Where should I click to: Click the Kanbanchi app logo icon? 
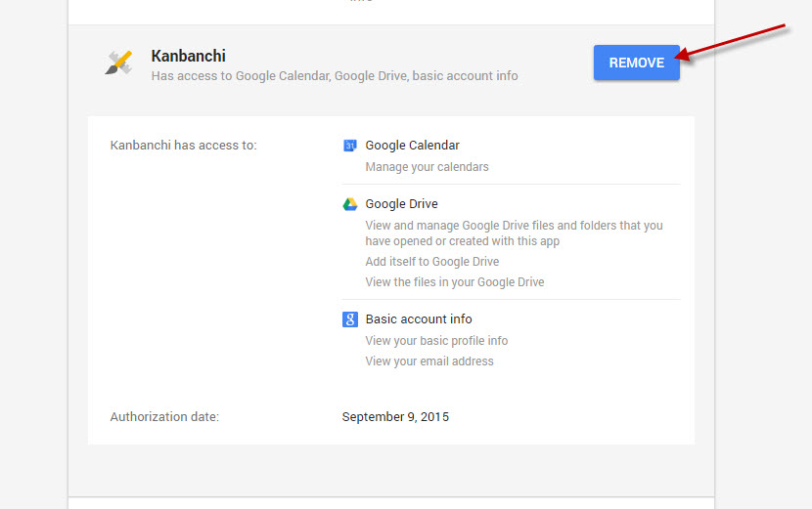(x=118, y=63)
